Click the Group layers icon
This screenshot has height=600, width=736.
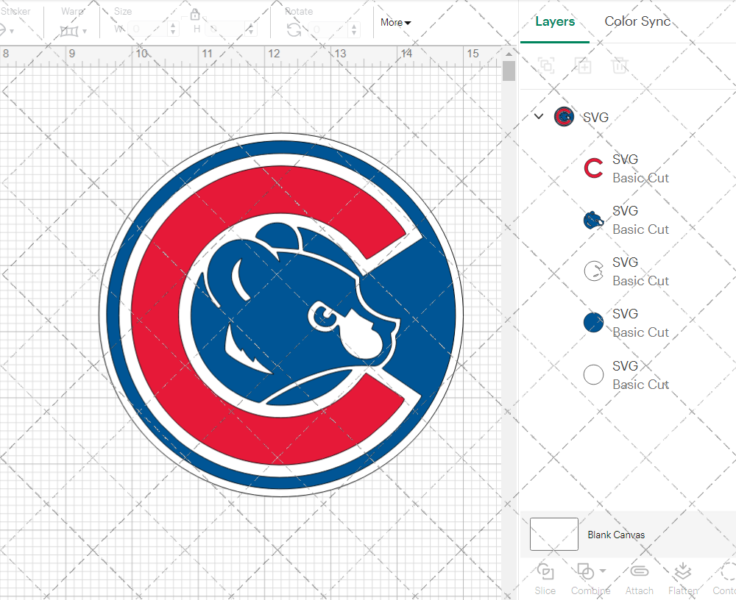pyautogui.click(x=546, y=65)
